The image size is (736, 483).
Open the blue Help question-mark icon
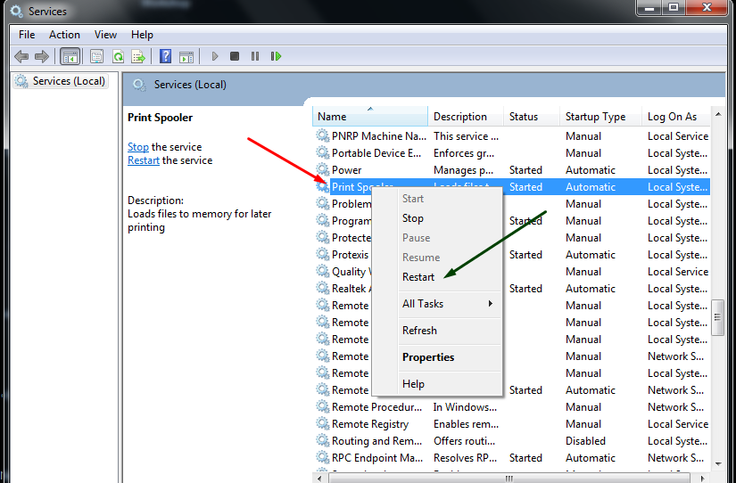165,56
